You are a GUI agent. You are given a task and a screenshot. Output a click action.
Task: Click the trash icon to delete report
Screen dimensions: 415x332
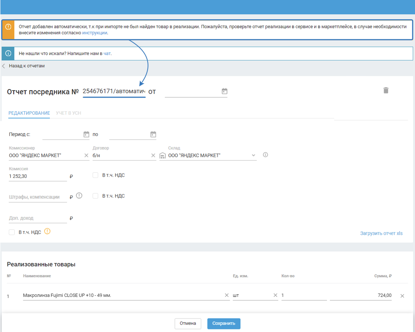386,90
